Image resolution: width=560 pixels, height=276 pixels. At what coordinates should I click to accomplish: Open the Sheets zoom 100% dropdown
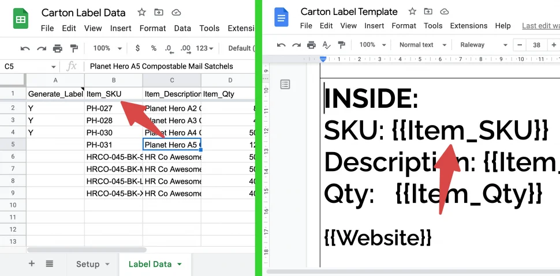(x=107, y=48)
